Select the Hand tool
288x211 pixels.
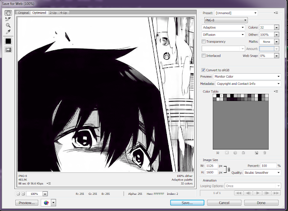tap(8, 13)
